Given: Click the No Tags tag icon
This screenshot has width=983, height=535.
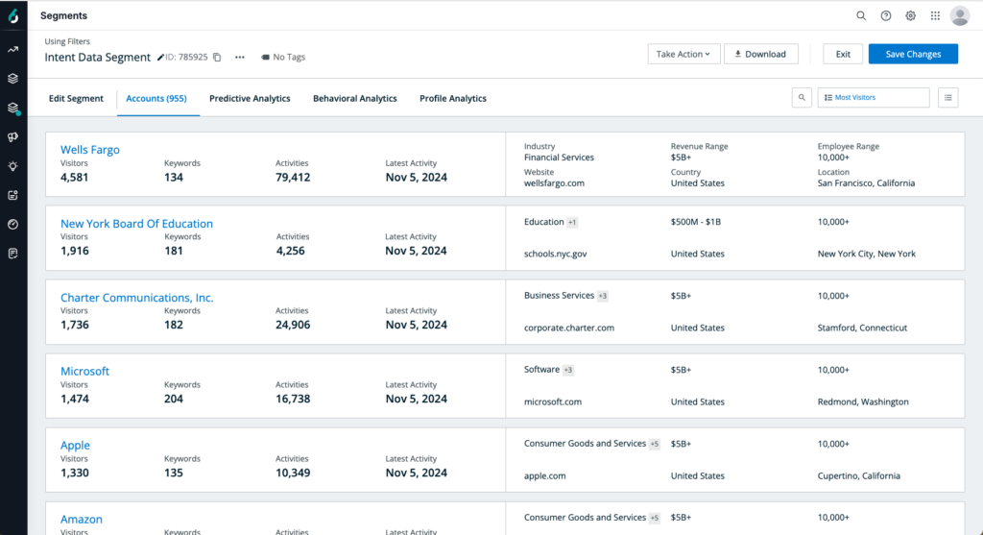Looking at the screenshot, I should (x=265, y=57).
